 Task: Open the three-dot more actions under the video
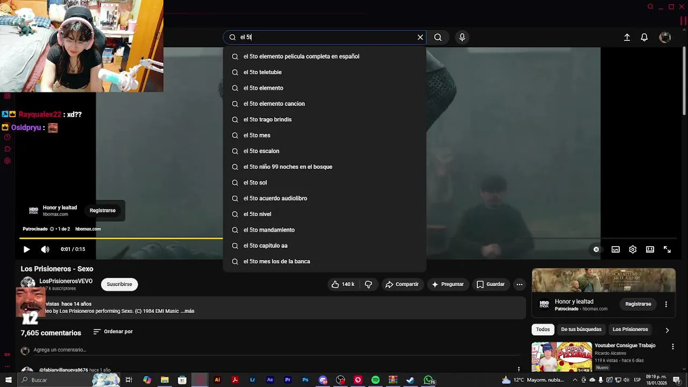tap(519, 284)
